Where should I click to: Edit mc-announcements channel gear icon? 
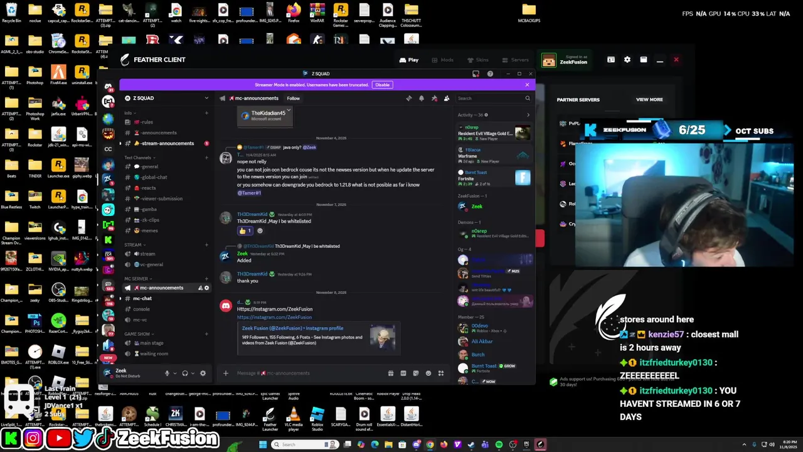pyautogui.click(x=206, y=288)
